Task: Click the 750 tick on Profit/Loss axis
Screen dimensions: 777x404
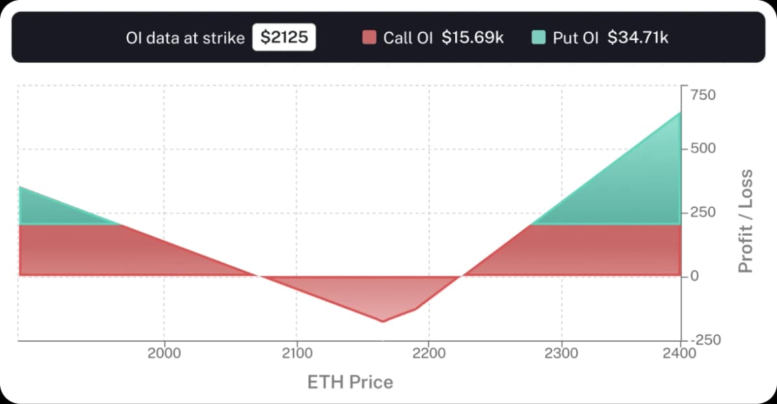Action: [703, 96]
